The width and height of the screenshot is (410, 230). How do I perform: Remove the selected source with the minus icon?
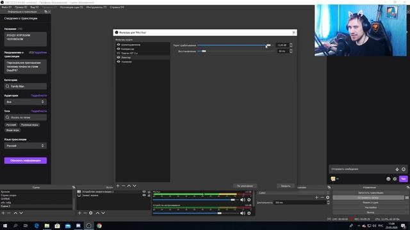(x=85, y=213)
